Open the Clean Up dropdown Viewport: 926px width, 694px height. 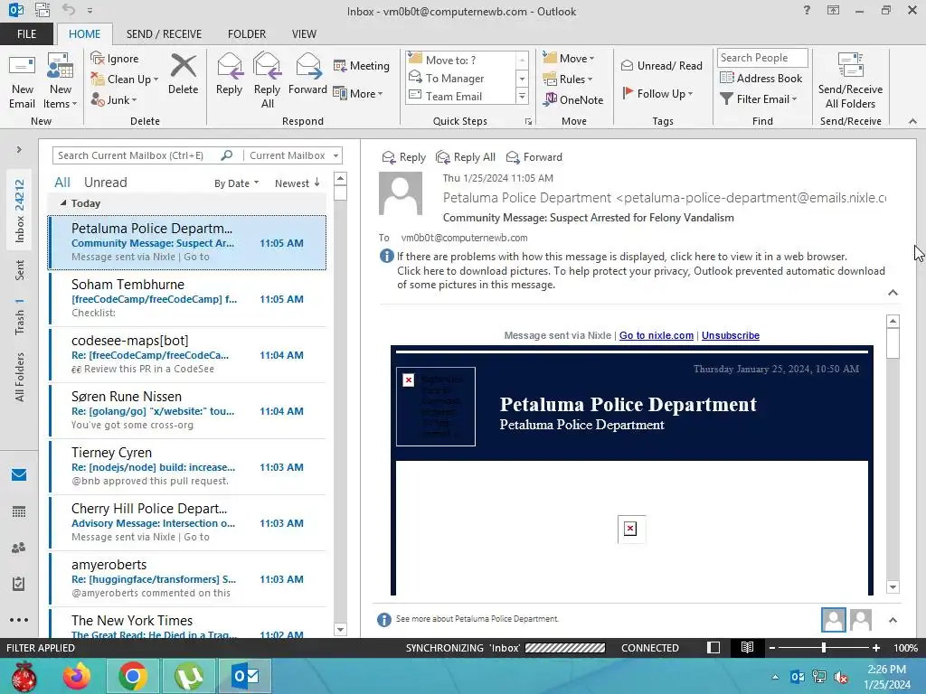(125, 80)
